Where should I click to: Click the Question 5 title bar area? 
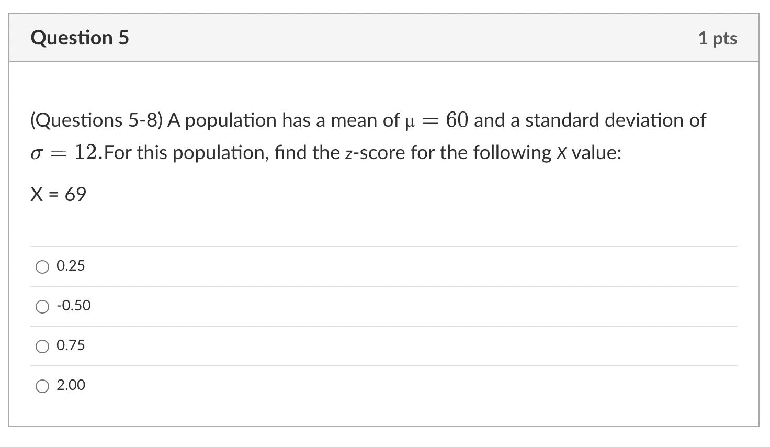366,37
